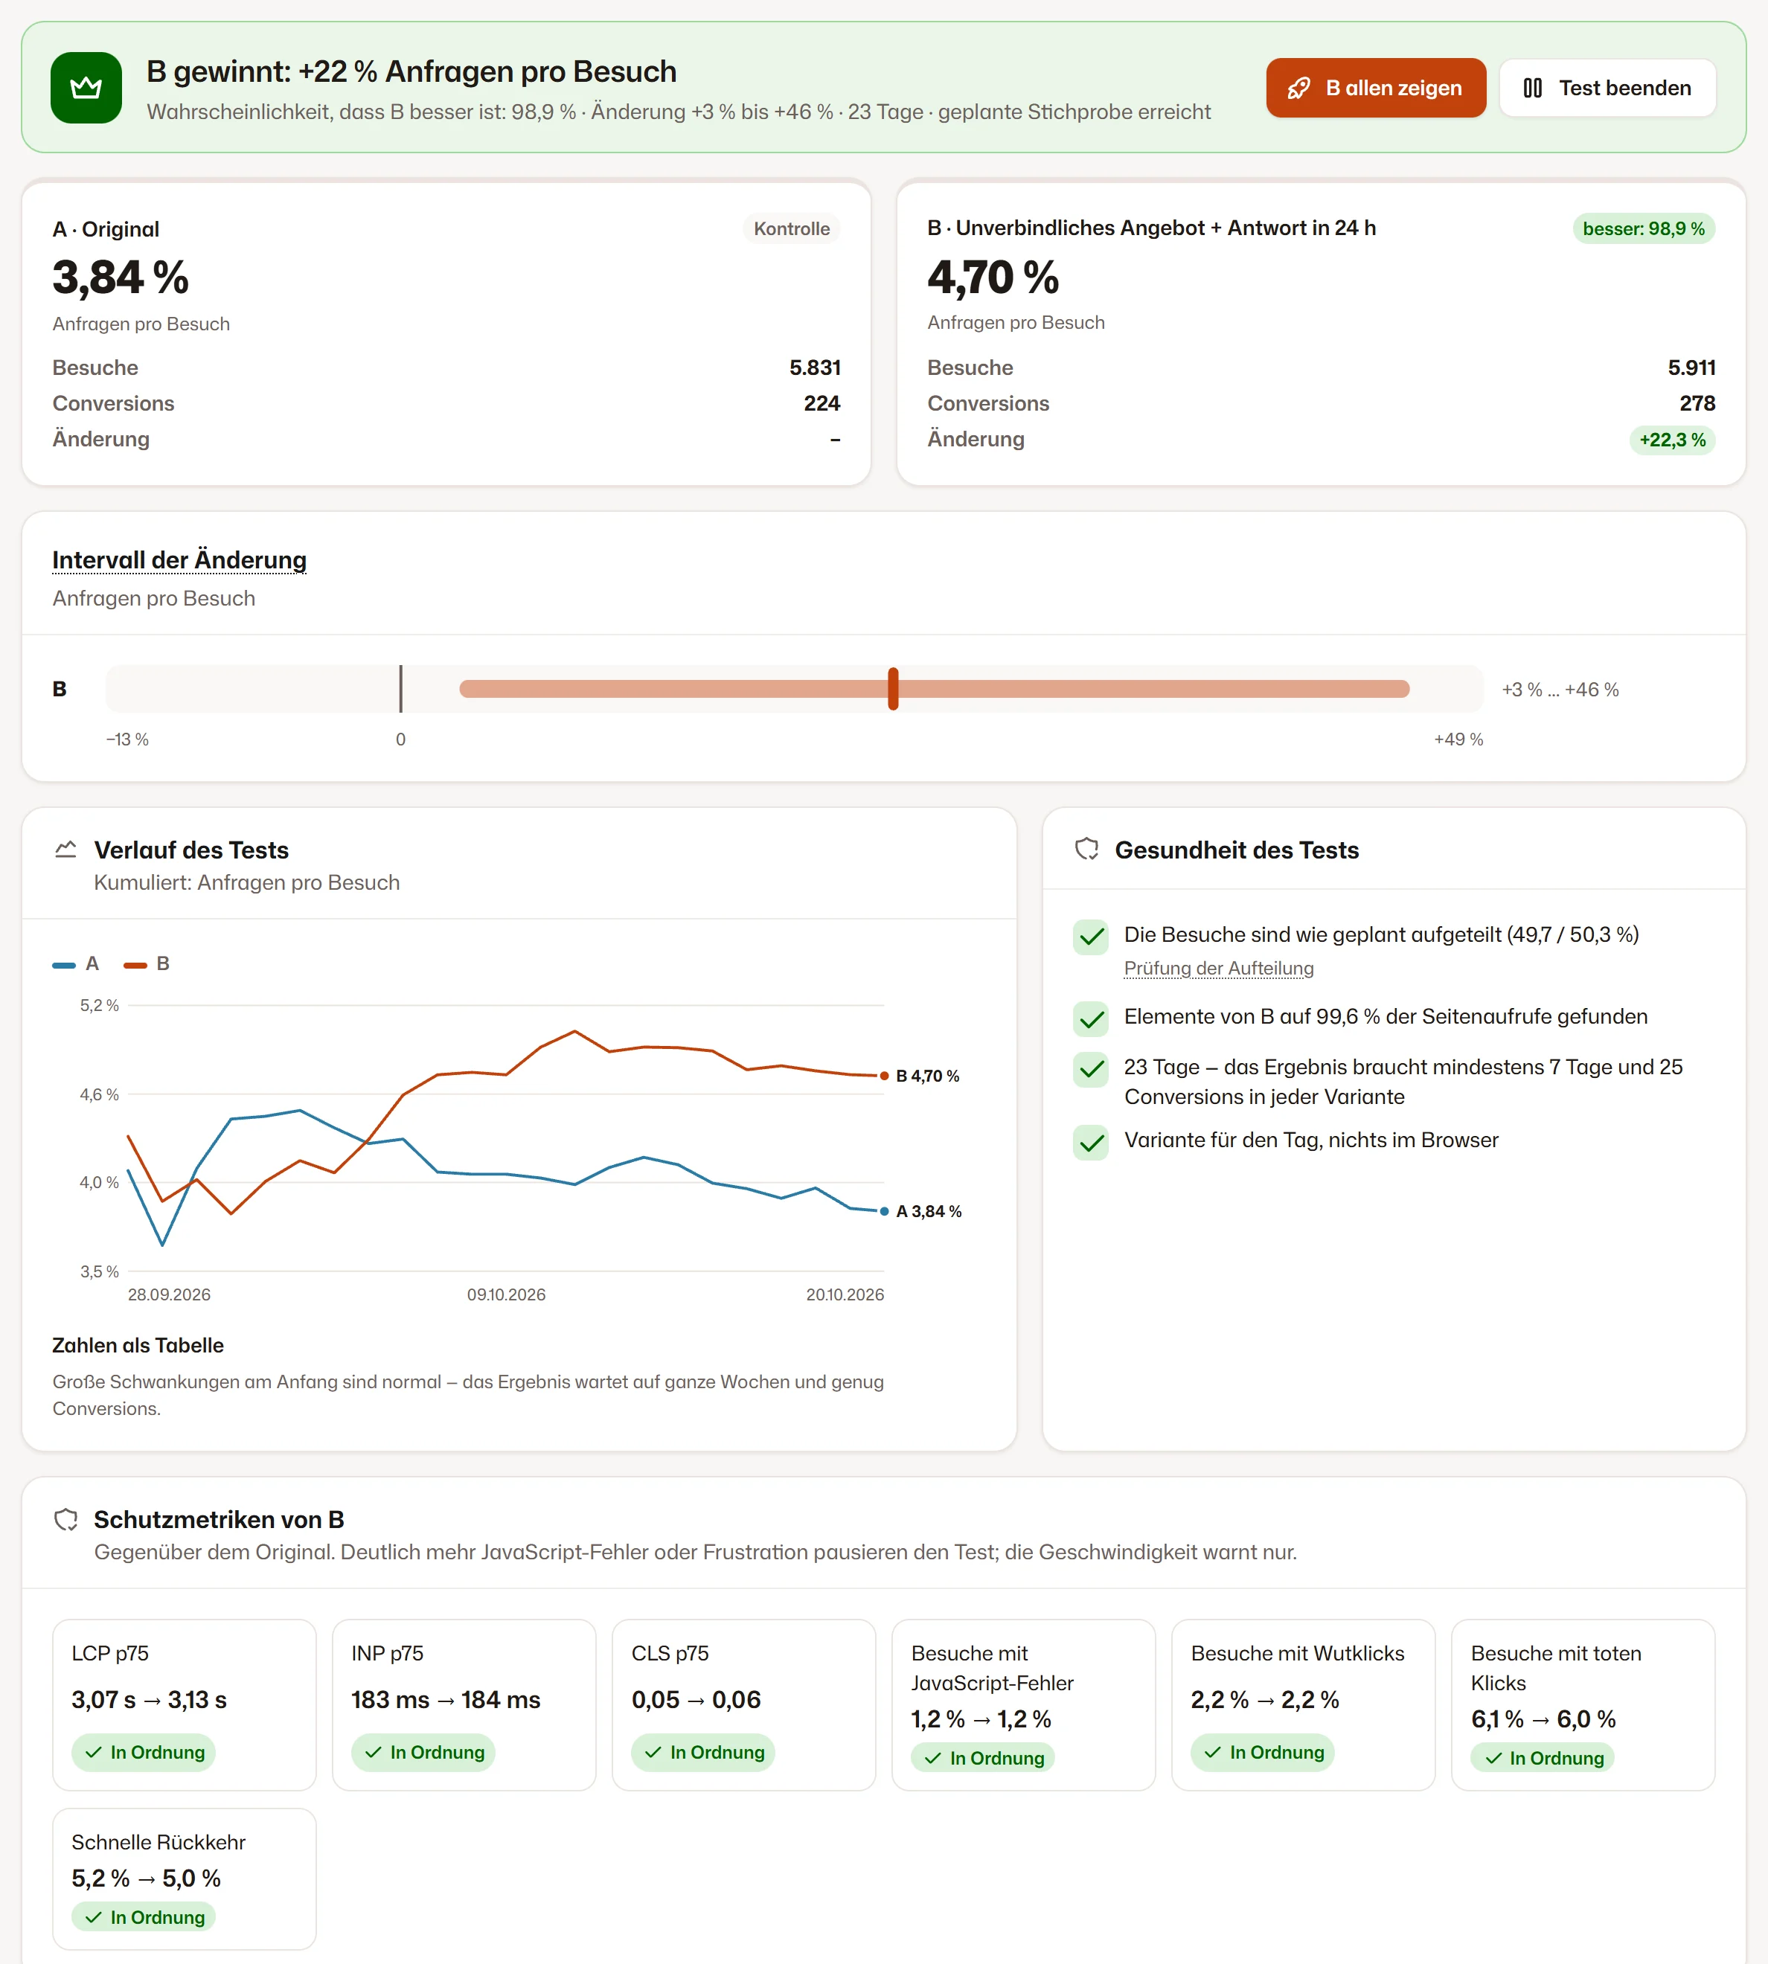The height and width of the screenshot is (1964, 1768).
Task: Click the In Ordnung status under CLS p75
Action: (x=703, y=1752)
